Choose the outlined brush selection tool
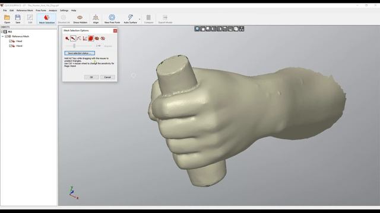This screenshot has width=380, height=213. coord(73,38)
